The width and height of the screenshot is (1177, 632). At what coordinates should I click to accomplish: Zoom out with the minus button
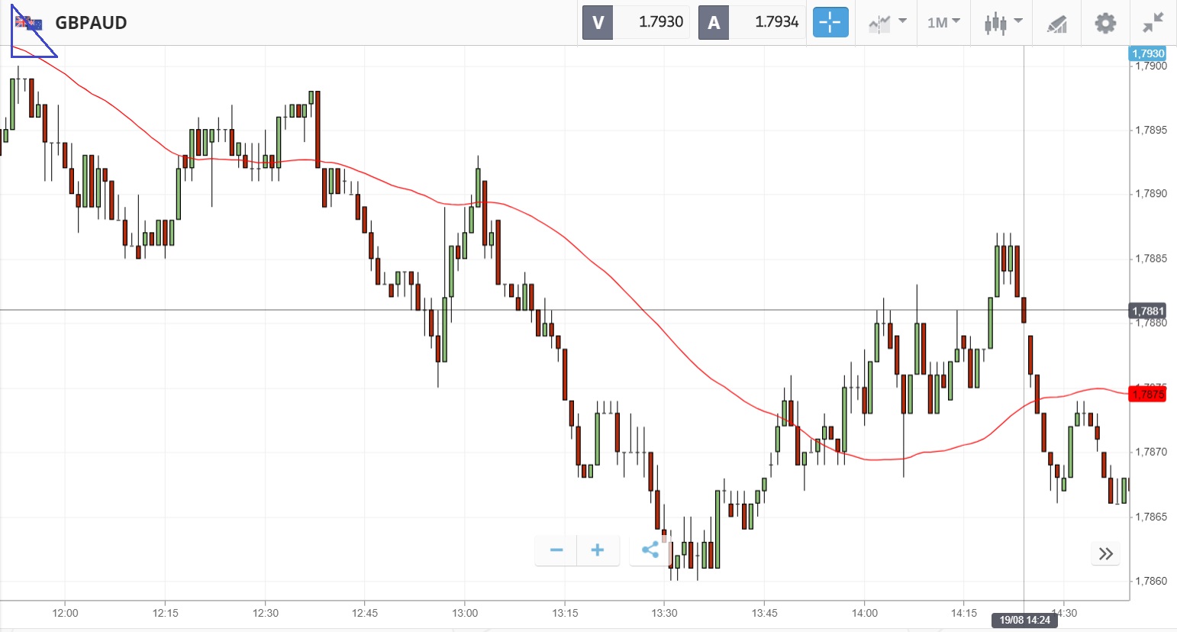(556, 550)
